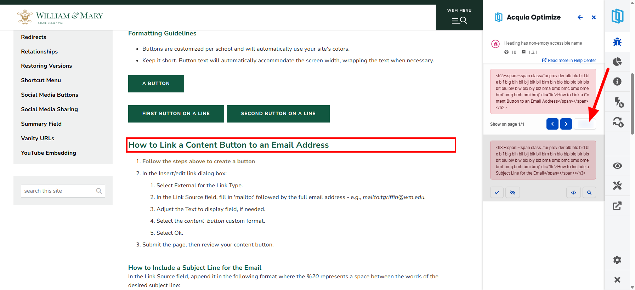The width and height of the screenshot is (635, 290).
Task: Open Vanity URLs page
Action: 38,138
